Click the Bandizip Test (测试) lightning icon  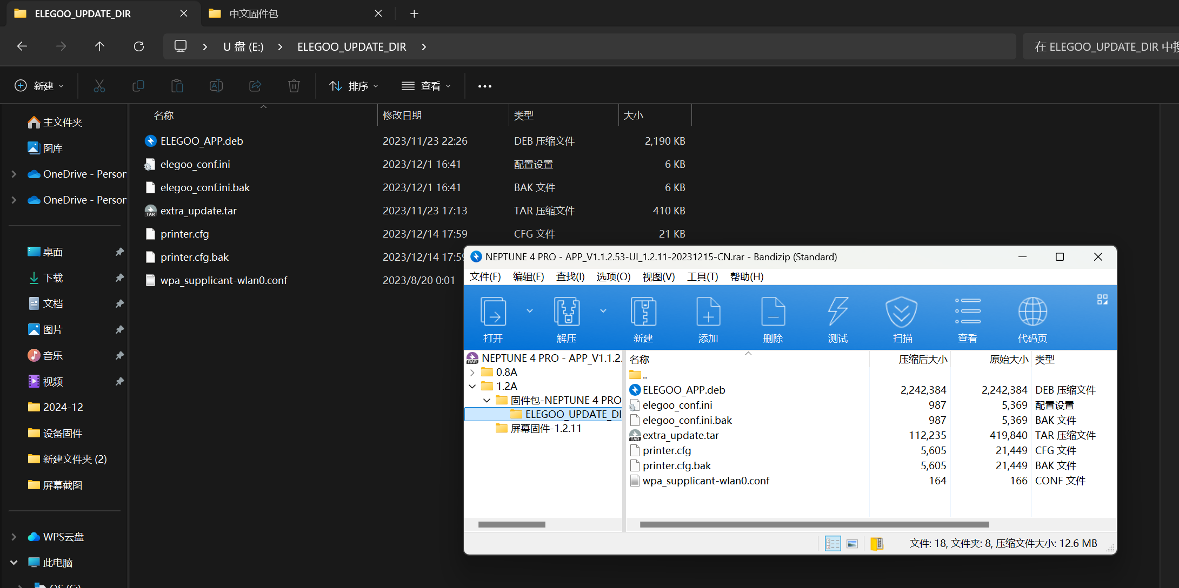pyautogui.click(x=837, y=312)
